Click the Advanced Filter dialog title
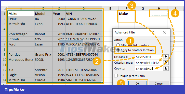This screenshot has width=185, height=94. (x=125, y=32)
